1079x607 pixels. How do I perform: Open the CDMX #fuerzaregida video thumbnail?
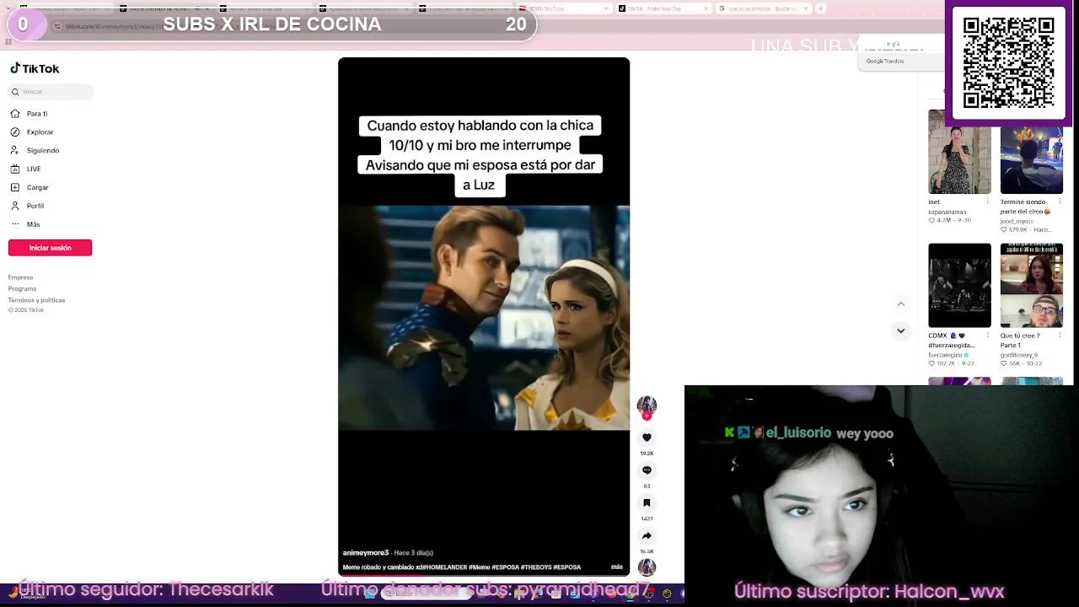click(959, 286)
